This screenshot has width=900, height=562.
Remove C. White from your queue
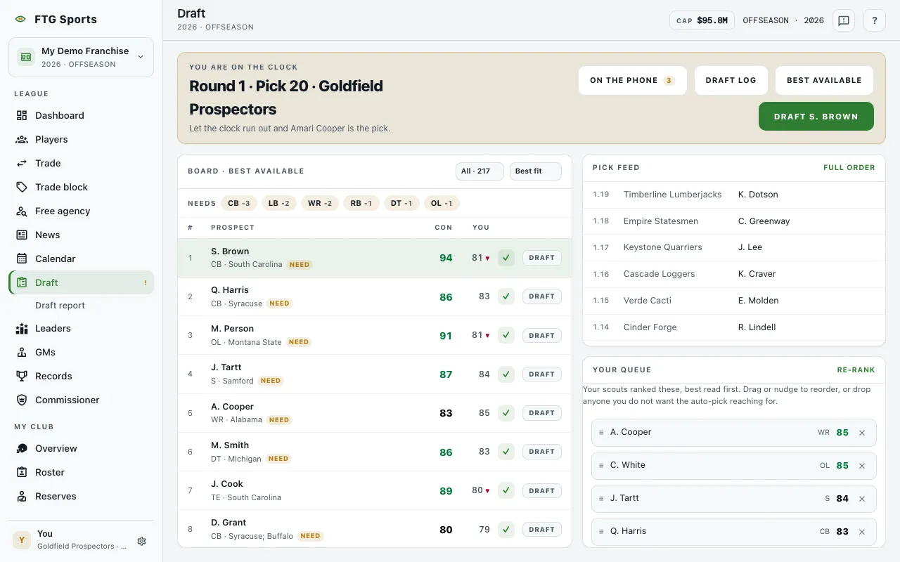[862, 466]
